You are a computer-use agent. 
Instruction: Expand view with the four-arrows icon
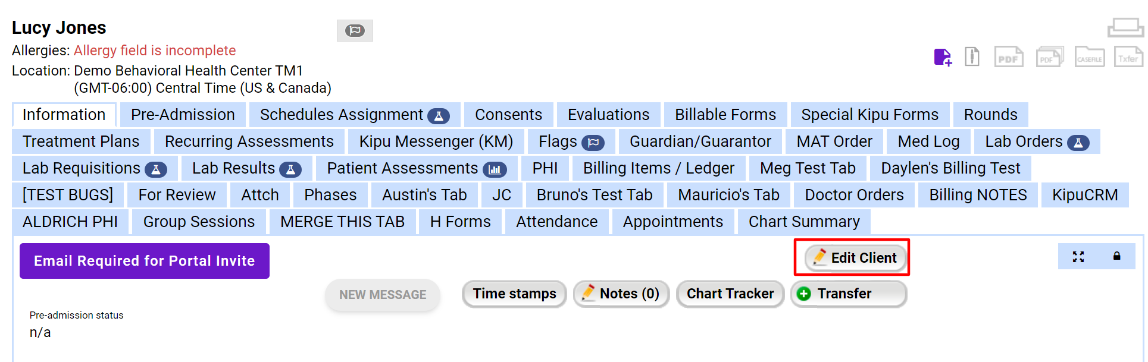click(1078, 257)
